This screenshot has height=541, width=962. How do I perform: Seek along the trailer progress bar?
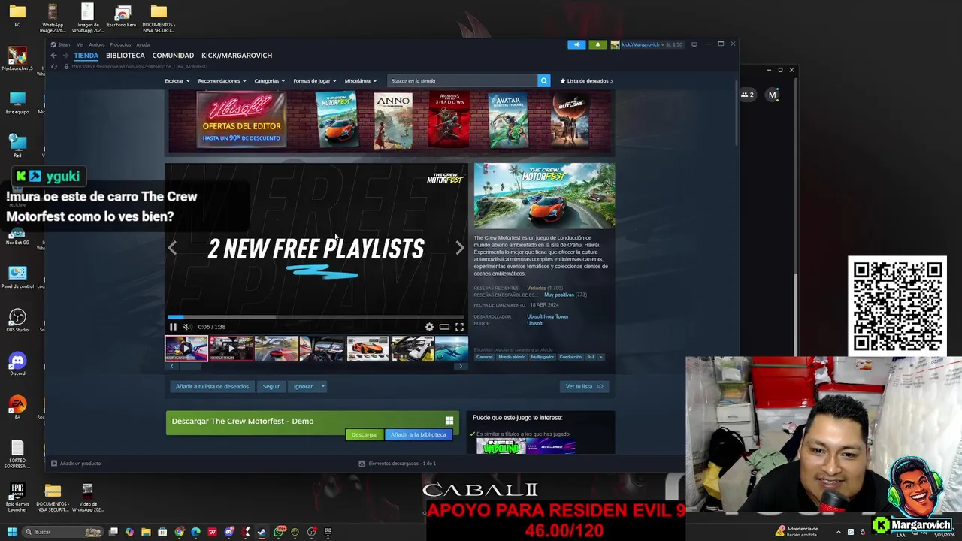(x=316, y=317)
